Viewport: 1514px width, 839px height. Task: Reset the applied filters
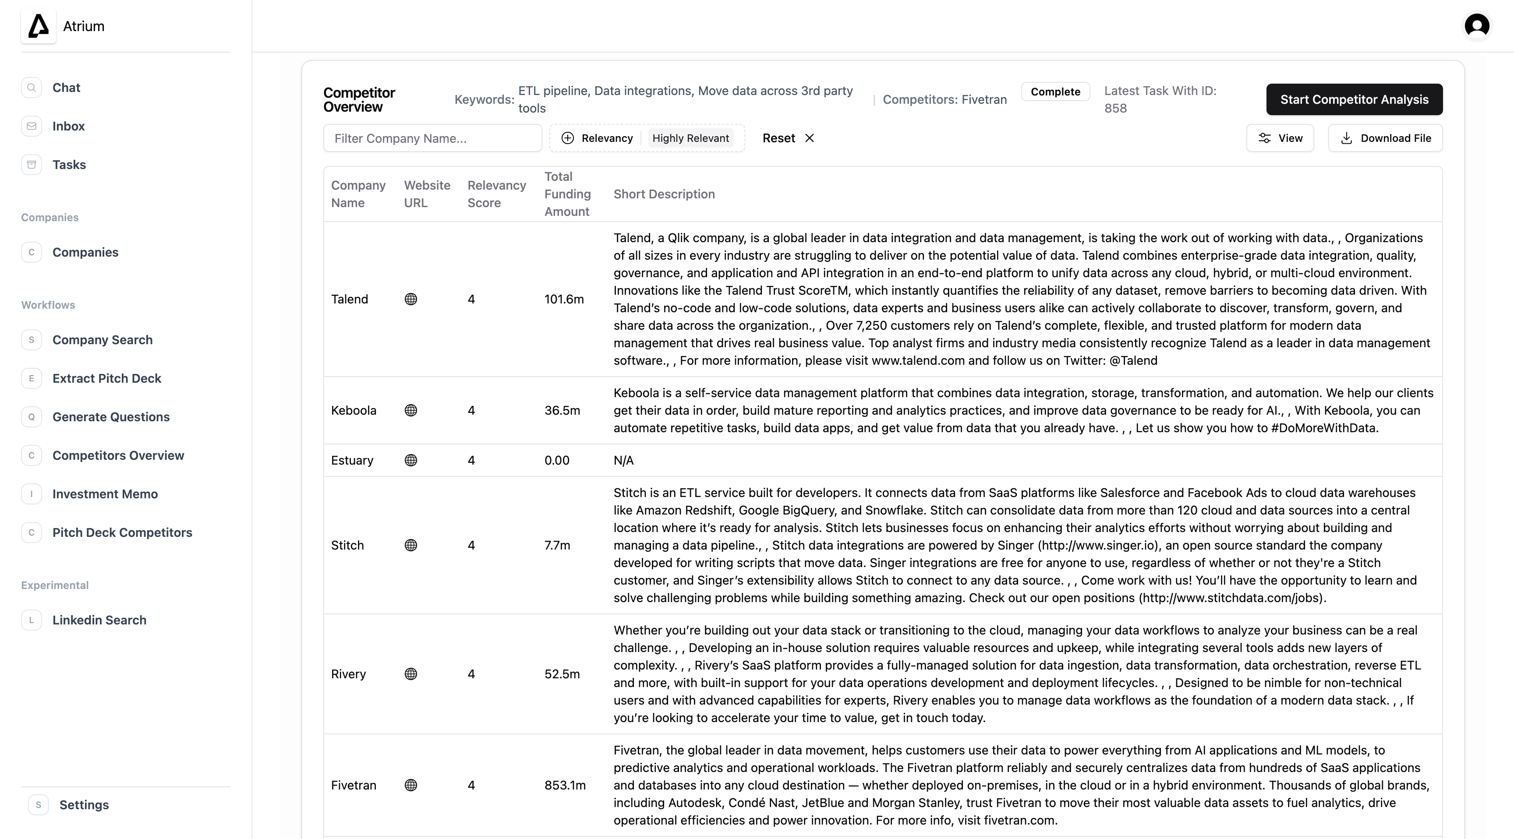coord(788,138)
